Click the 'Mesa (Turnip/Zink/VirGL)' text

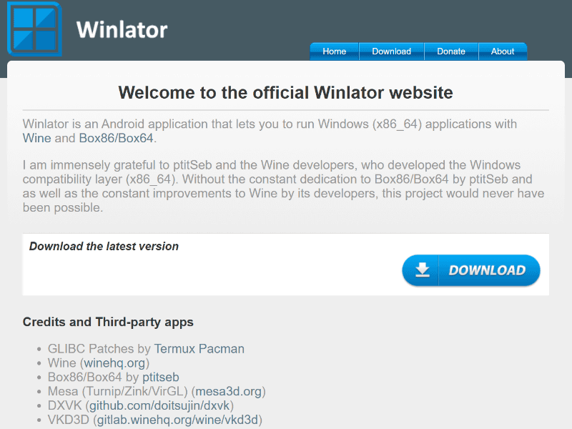pos(117,391)
